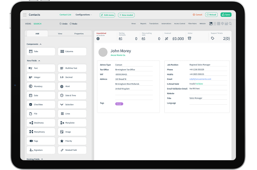Add a Checkbox field element
Screen dimensions: 257x170
pos(41,104)
